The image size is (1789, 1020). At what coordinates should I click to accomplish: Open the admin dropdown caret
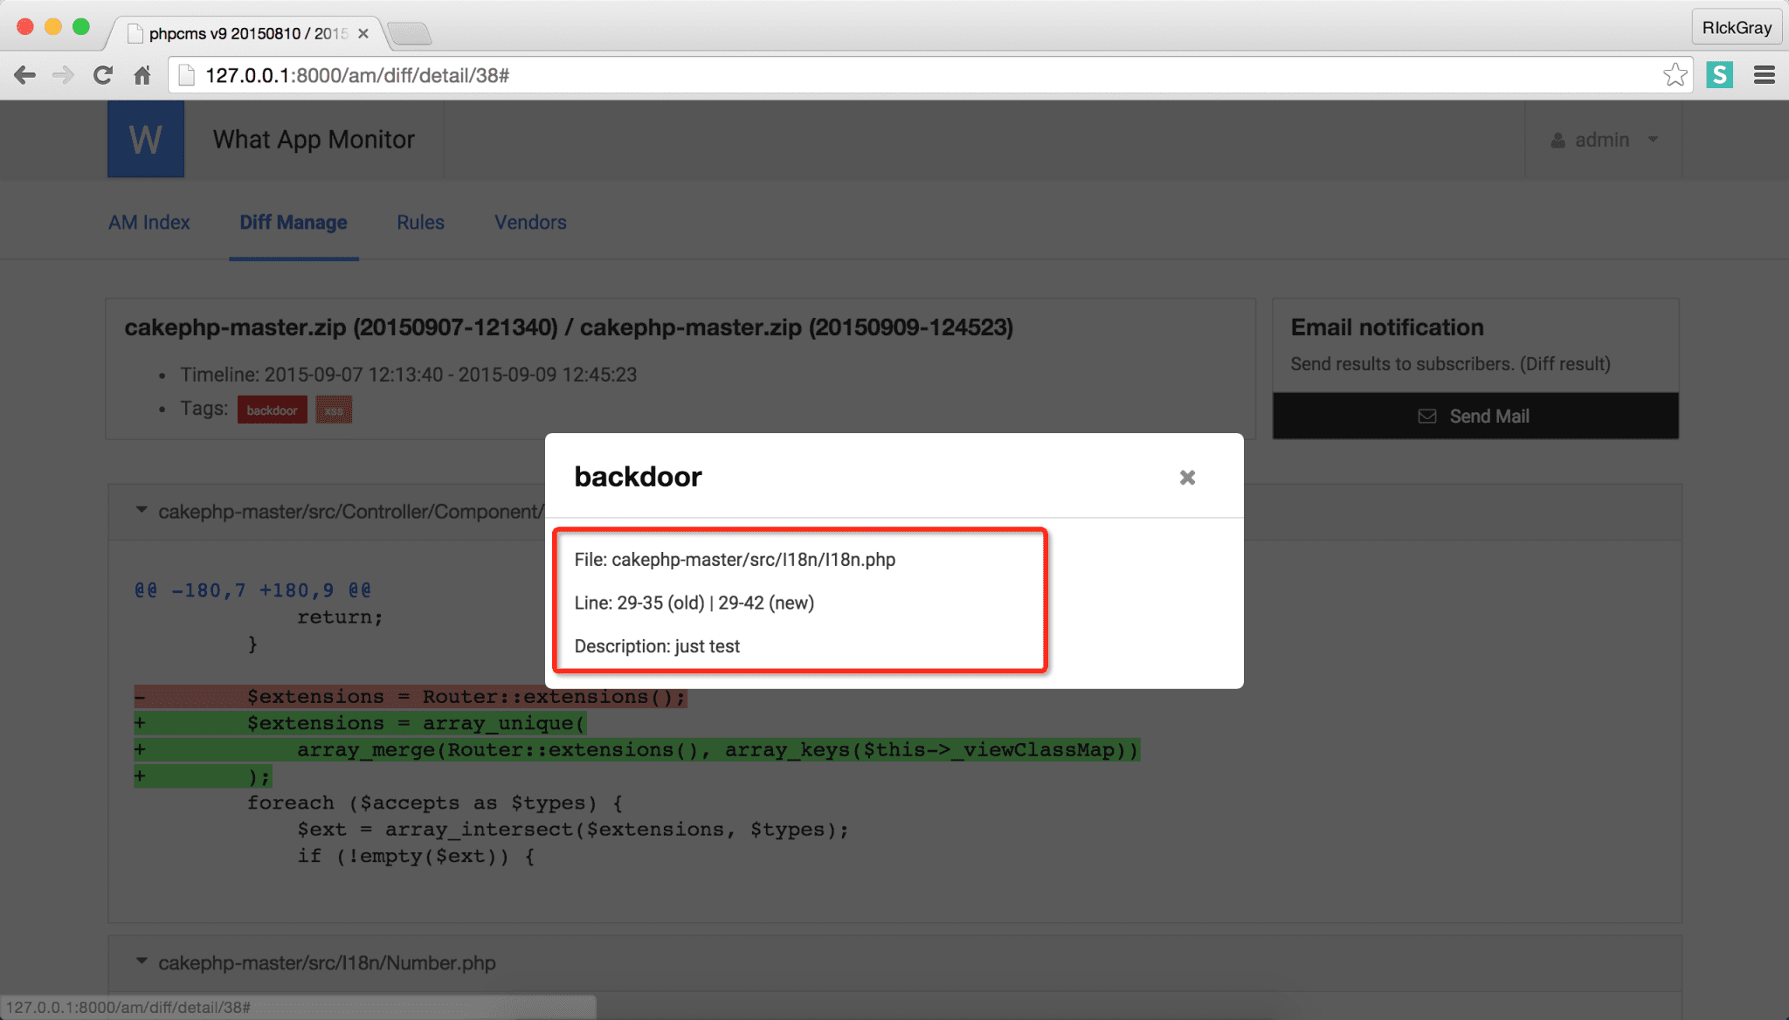click(1653, 140)
